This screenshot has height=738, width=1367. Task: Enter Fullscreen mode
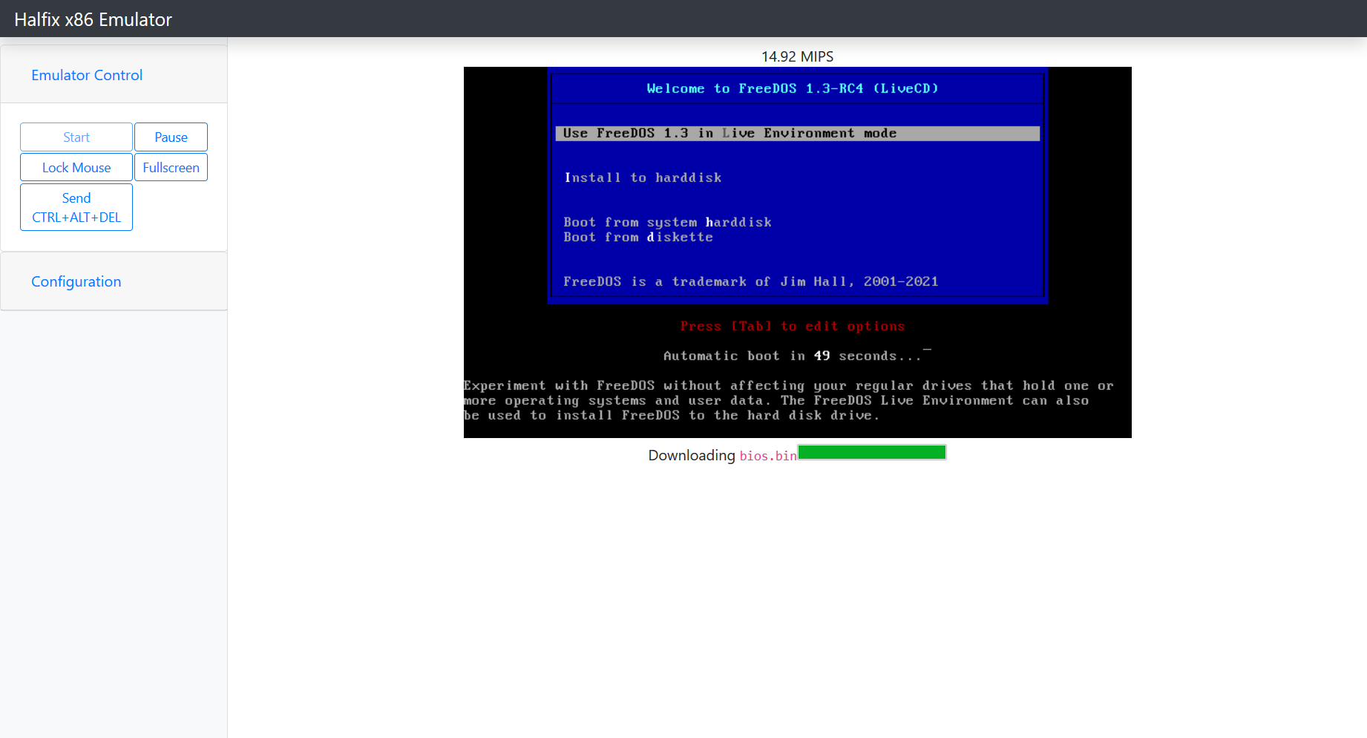pos(171,168)
